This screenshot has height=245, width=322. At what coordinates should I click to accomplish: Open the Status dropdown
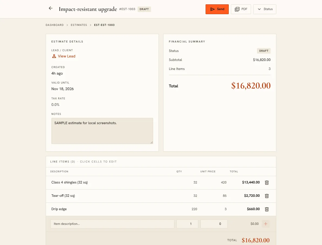pos(265,9)
